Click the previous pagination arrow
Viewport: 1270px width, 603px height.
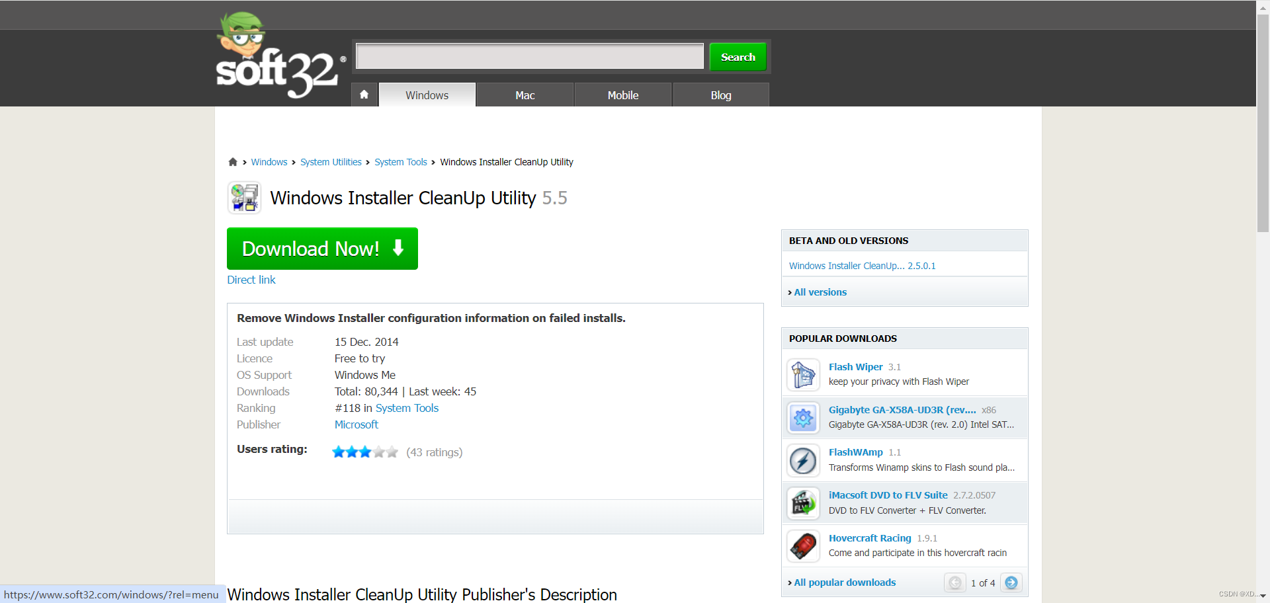click(954, 583)
